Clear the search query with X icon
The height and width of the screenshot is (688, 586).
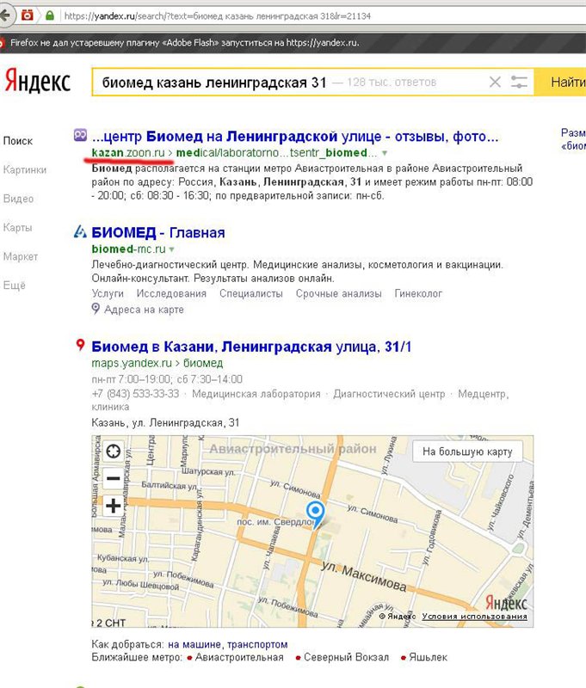pyautogui.click(x=495, y=82)
